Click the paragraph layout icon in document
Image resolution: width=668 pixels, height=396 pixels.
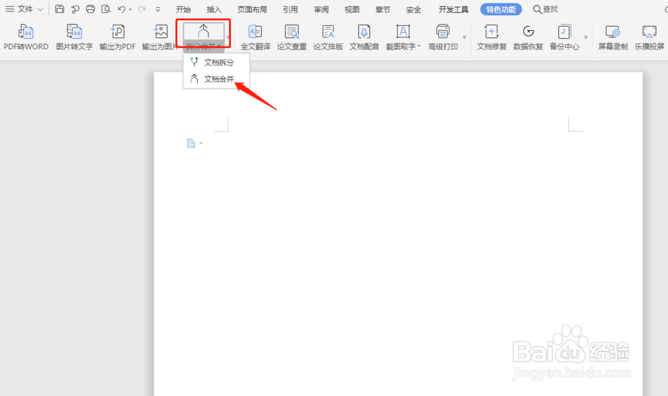pos(191,143)
